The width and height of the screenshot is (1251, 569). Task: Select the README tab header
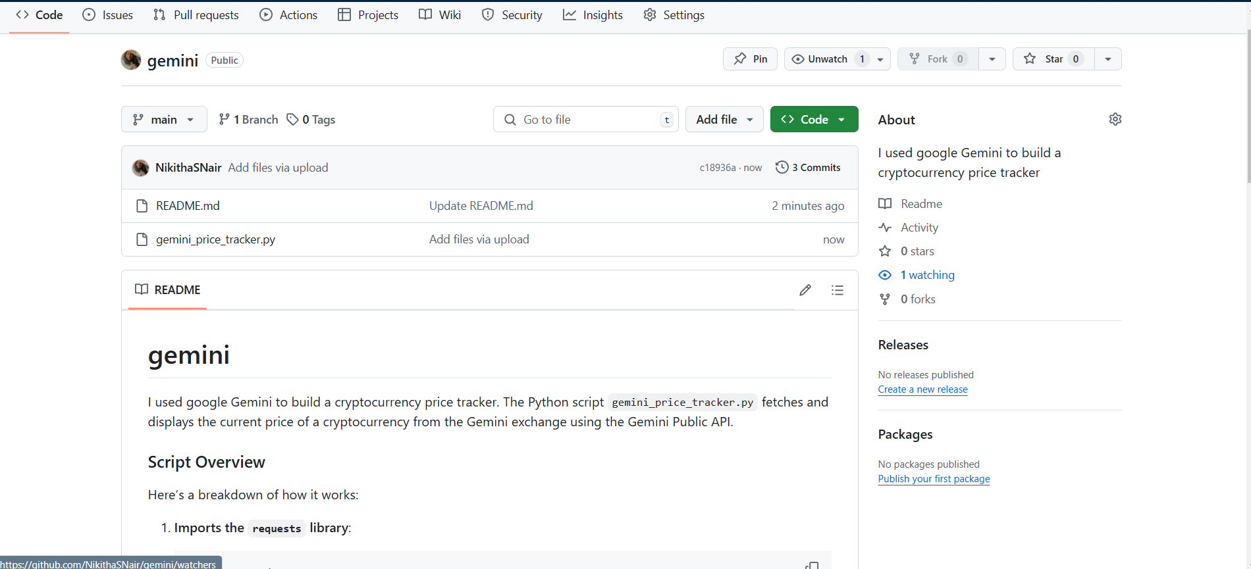pos(167,290)
